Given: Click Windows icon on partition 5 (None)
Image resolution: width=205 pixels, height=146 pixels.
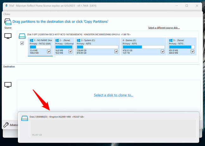Looking at the screenshot, I should click(x=171, y=40).
